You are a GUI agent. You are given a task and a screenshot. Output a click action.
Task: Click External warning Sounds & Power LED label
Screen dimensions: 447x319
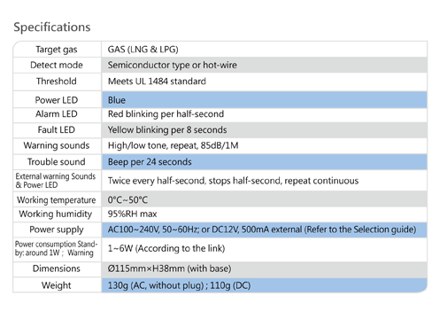56,181
